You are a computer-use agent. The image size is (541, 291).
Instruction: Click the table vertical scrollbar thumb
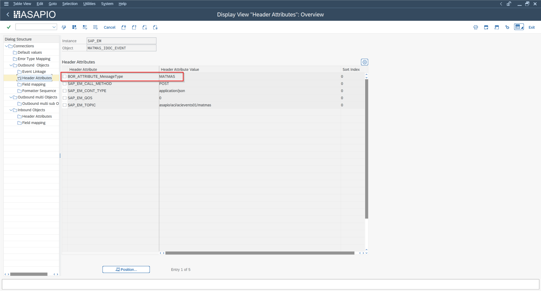[x=367, y=149]
